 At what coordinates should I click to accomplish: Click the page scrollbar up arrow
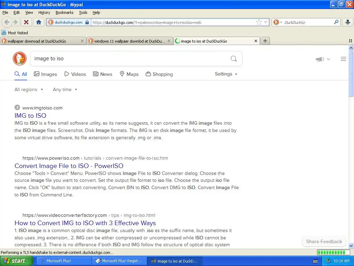tap(351, 48)
